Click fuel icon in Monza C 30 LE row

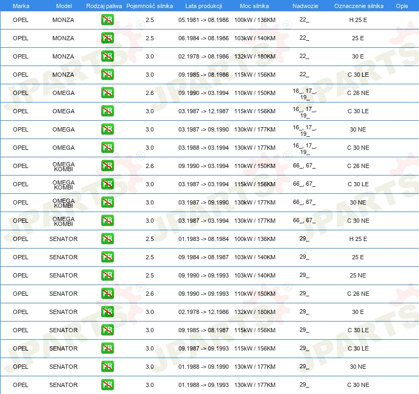click(107, 75)
